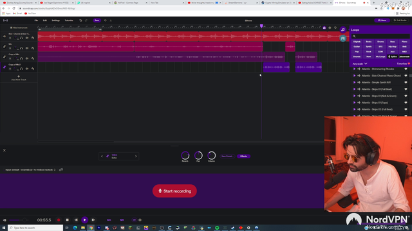Solo the Red Chords & Beat track with headphones
Viewport: 412px width, 231px height.
(x=21, y=38)
